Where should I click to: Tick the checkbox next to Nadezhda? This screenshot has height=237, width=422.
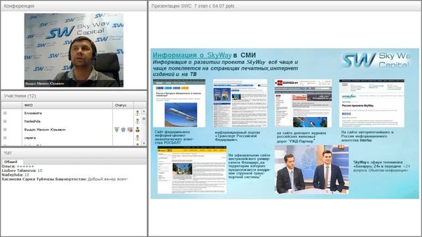[x=5, y=121]
